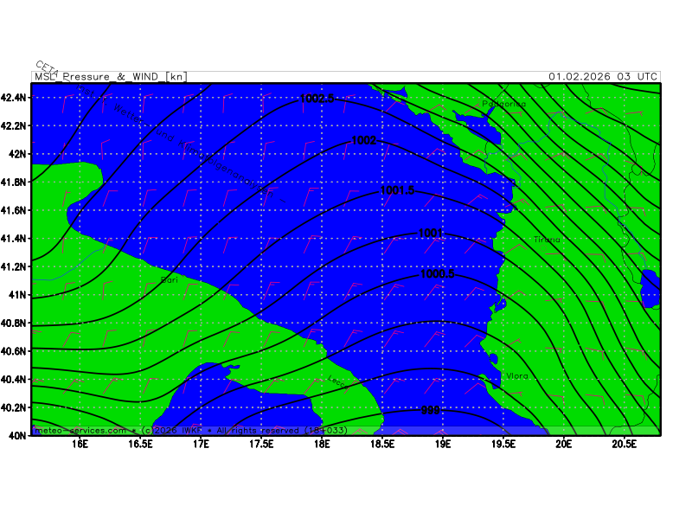
Task: Click the 20.5E longitude axis label
Action: (624, 444)
